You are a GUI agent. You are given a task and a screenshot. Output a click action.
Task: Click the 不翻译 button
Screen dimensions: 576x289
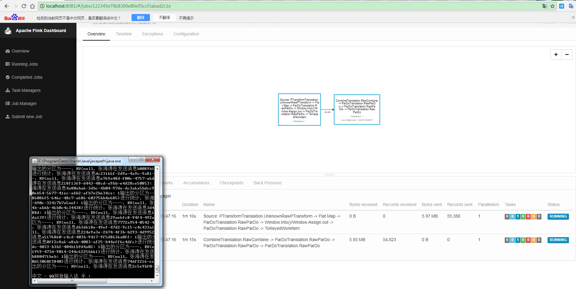(x=165, y=18)
